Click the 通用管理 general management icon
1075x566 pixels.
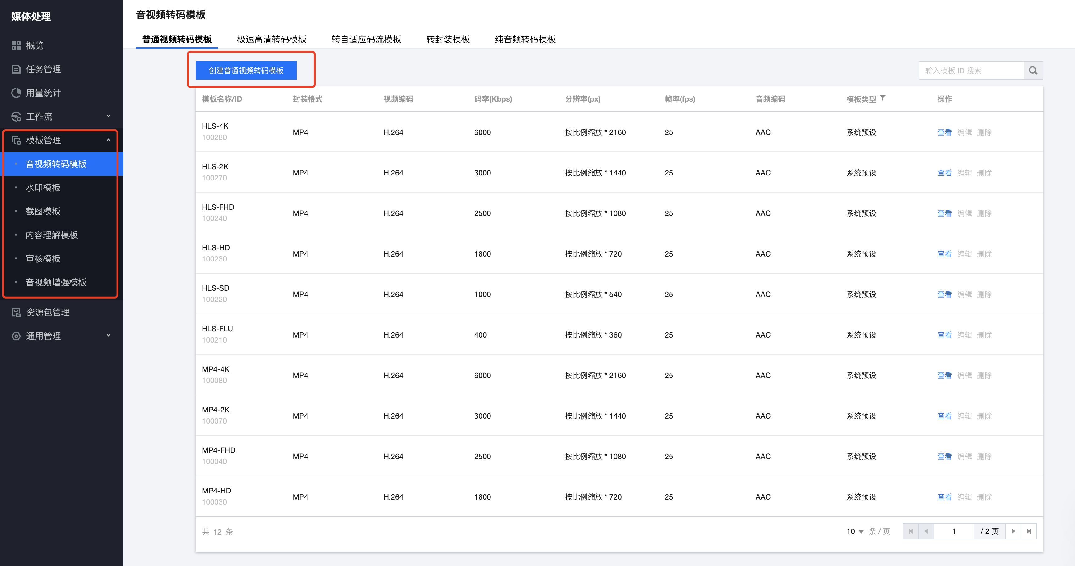pyautogui.click(x=16, y=336)
